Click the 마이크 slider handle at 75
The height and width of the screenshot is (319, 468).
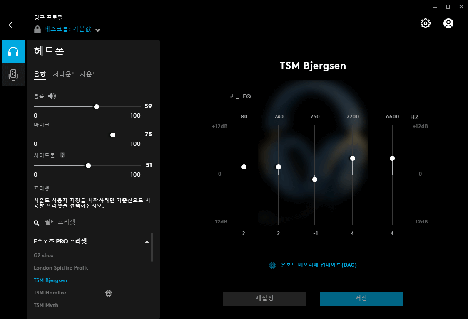click(x=113, y=135)
